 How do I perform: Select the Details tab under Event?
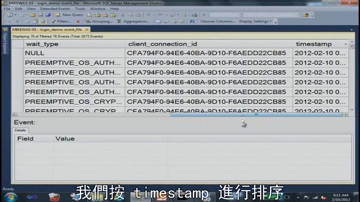coord(20,130)
